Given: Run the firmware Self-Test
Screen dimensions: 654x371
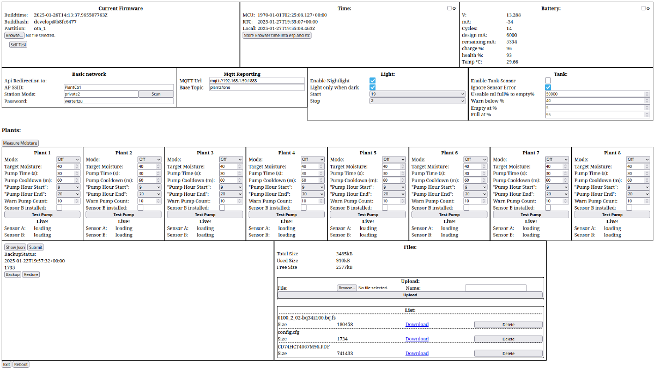Looking at the screenshot, I should coord(18,45).
